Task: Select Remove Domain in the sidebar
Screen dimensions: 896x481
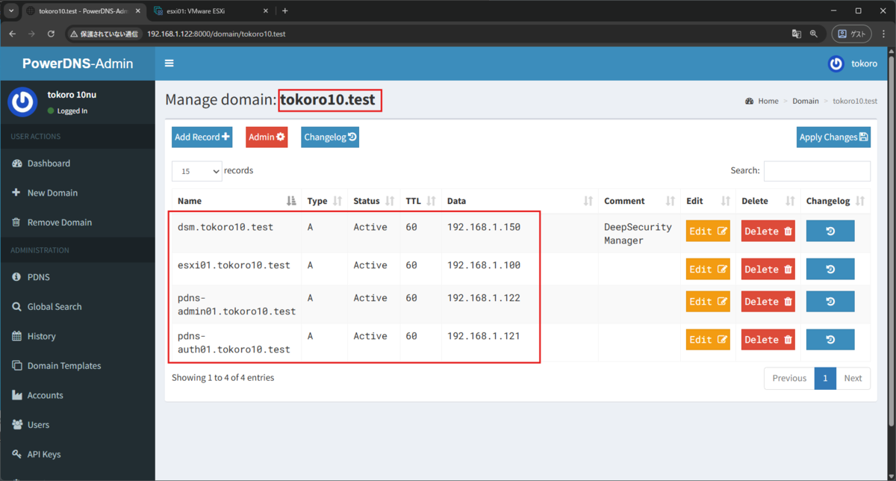Action: click(x=59, y=223)
